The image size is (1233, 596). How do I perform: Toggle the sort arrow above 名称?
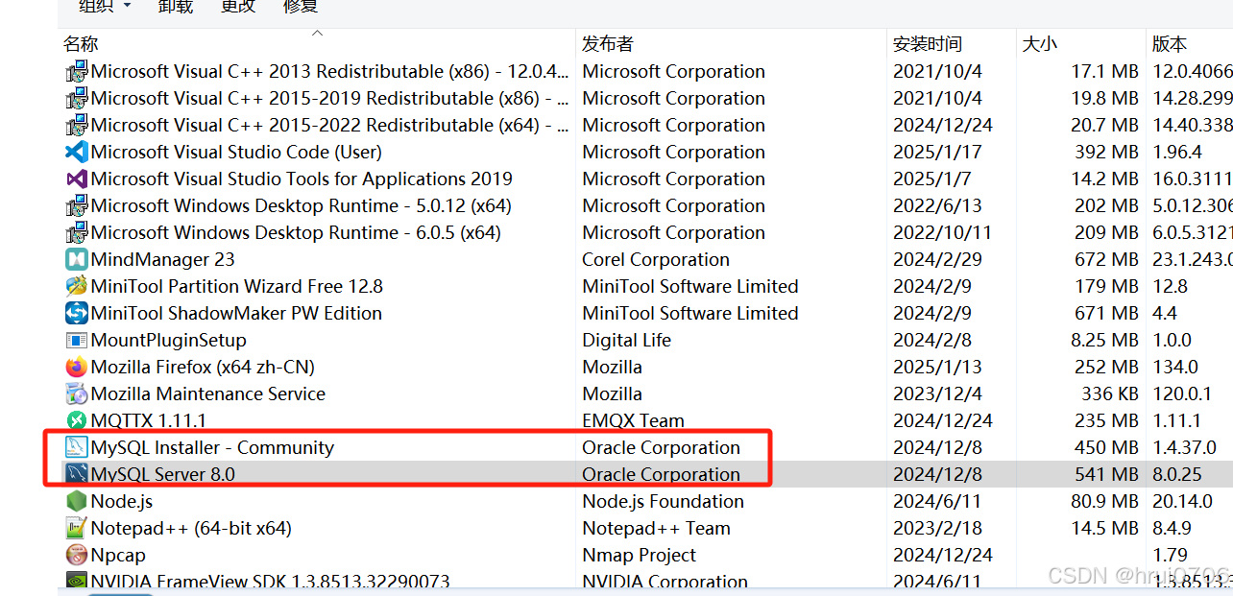coord(317,34)
